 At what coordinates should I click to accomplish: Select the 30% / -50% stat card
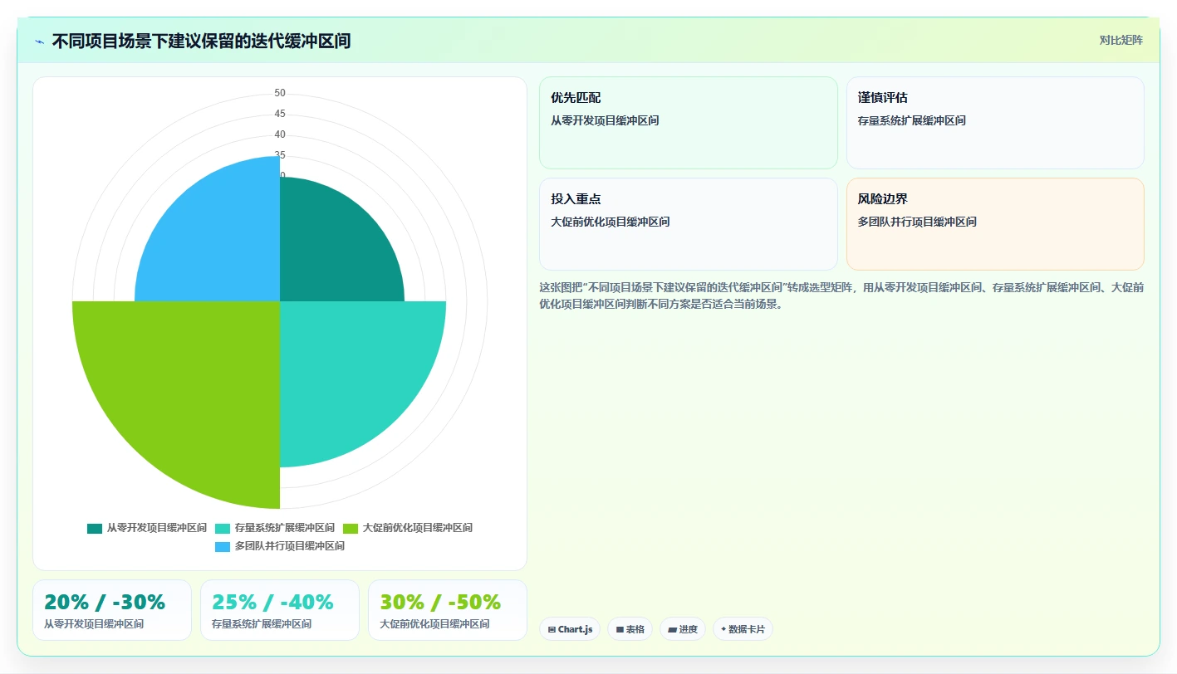(x=448, y=610)
